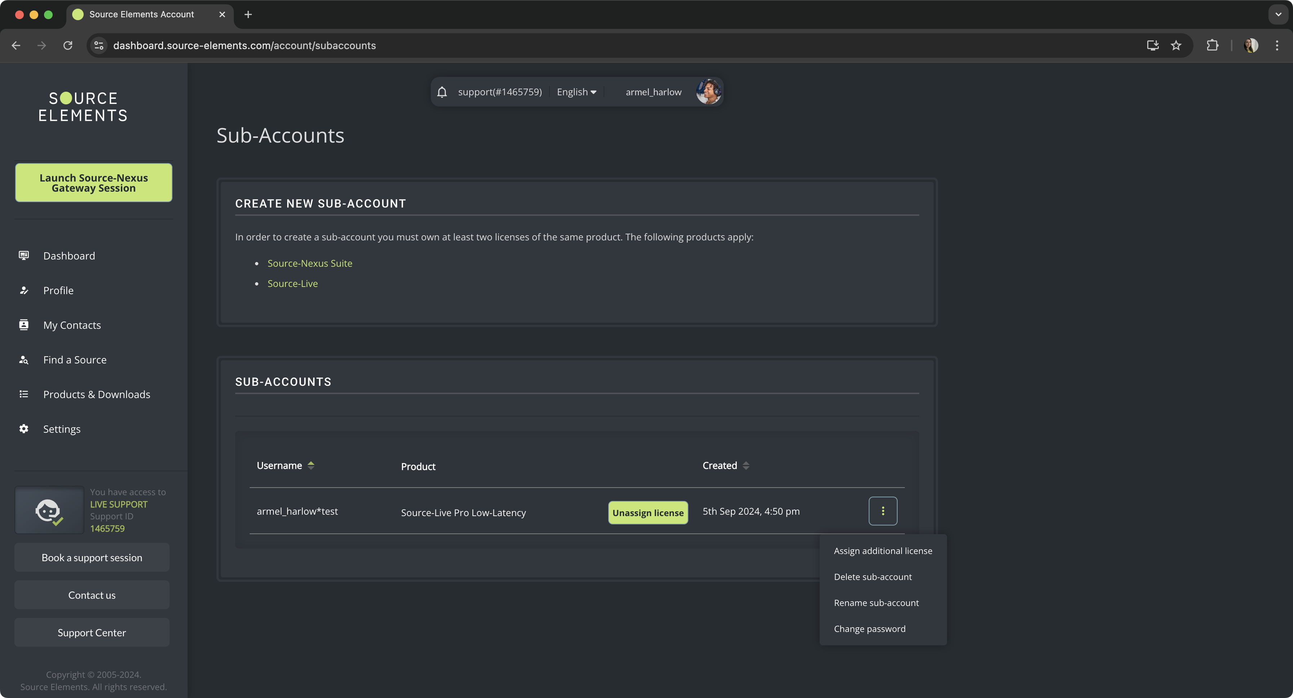This screenshot has width=1293, height=698.
Task: Select Assign additional license menu entry
Action: click(882, 551)
